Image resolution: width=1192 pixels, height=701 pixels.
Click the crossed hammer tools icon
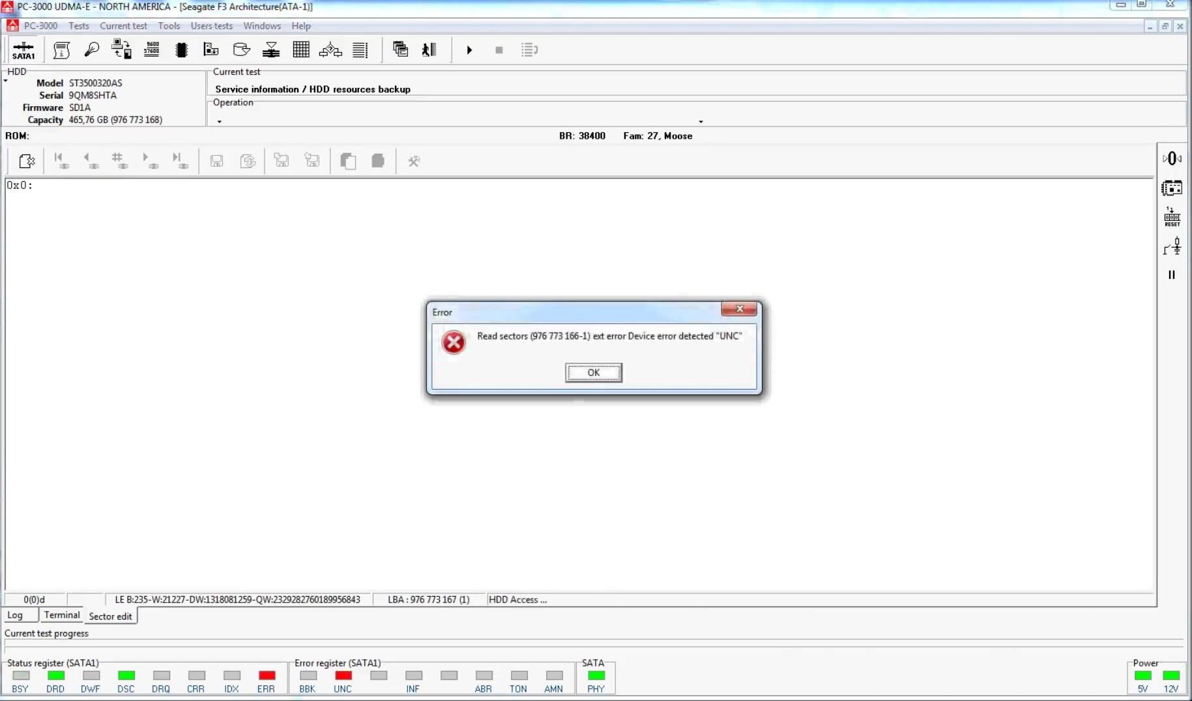pyautogui.click(x=413, y=161)
